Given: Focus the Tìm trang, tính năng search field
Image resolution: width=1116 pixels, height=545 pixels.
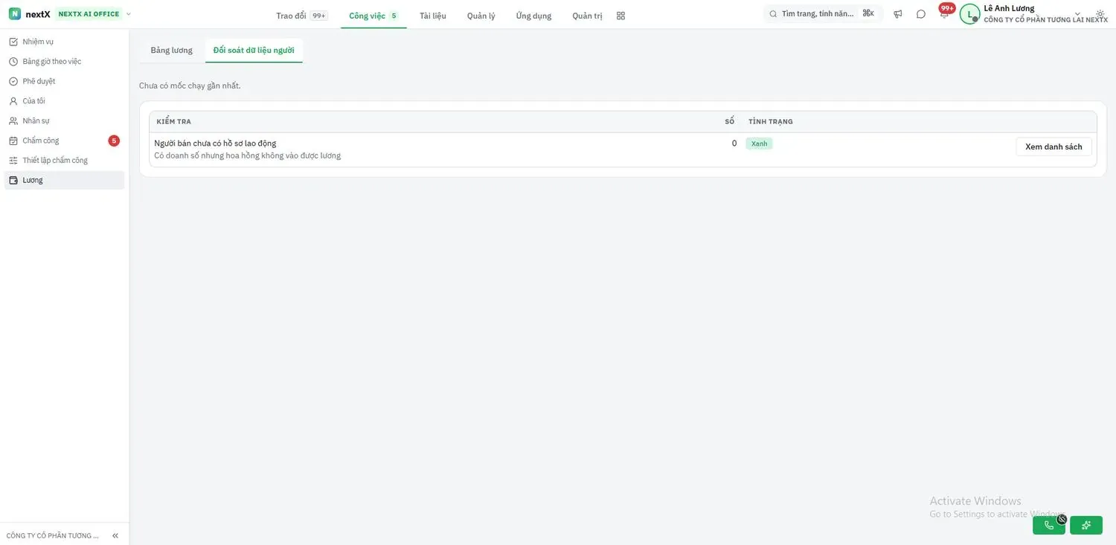Looking at the screenshot, I should 824,14.
